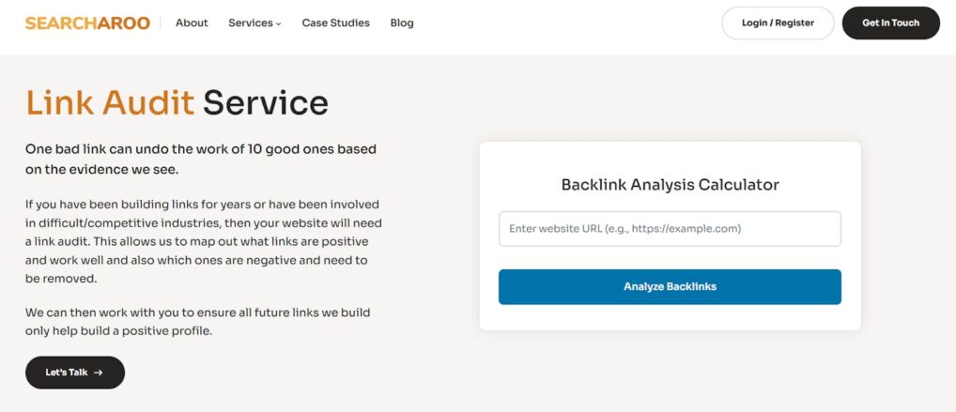The width and height of the screenshot is (956, 412).
Task: Focus the website URL input field
Action: pyautogui.click(x=671, y=229)
